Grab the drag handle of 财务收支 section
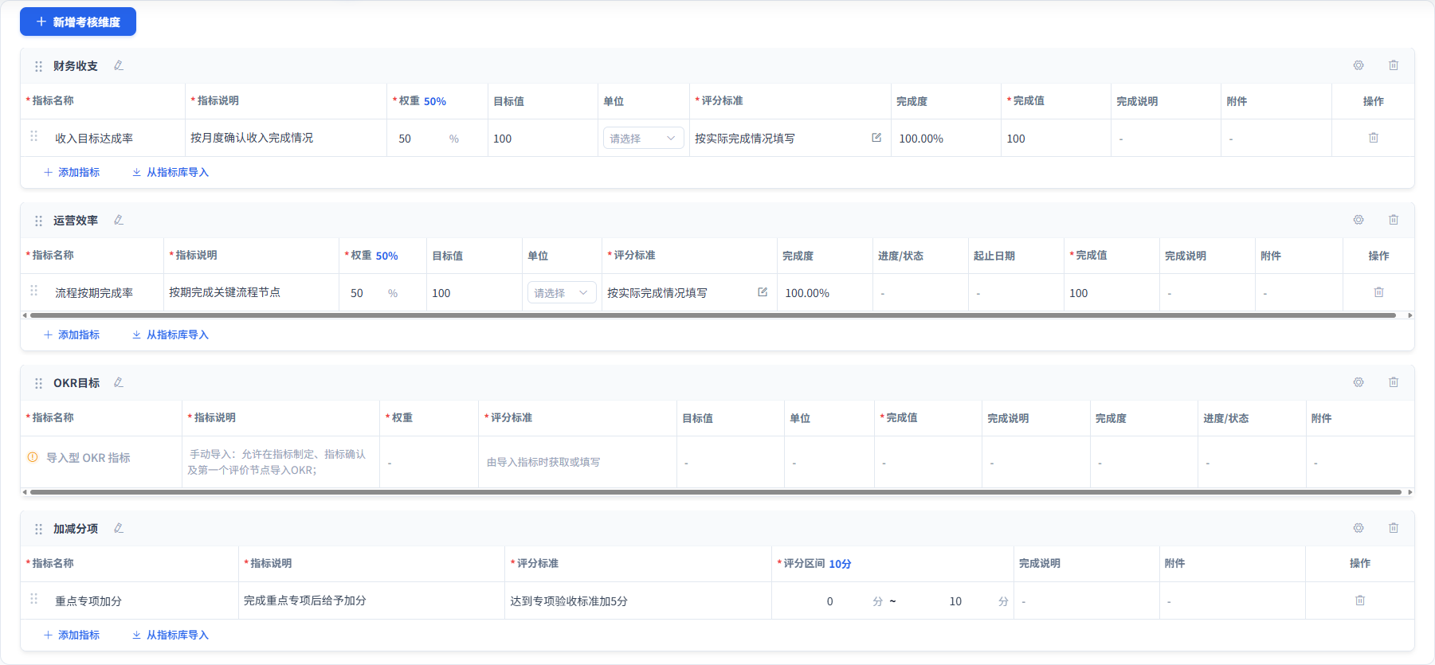The height and width of the screenshot is (665, 1435). click(x=38, y=66)
